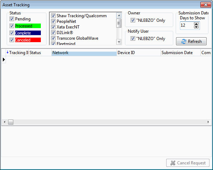Click the blue sort arrow on Tracking ID

pos(8,52)
